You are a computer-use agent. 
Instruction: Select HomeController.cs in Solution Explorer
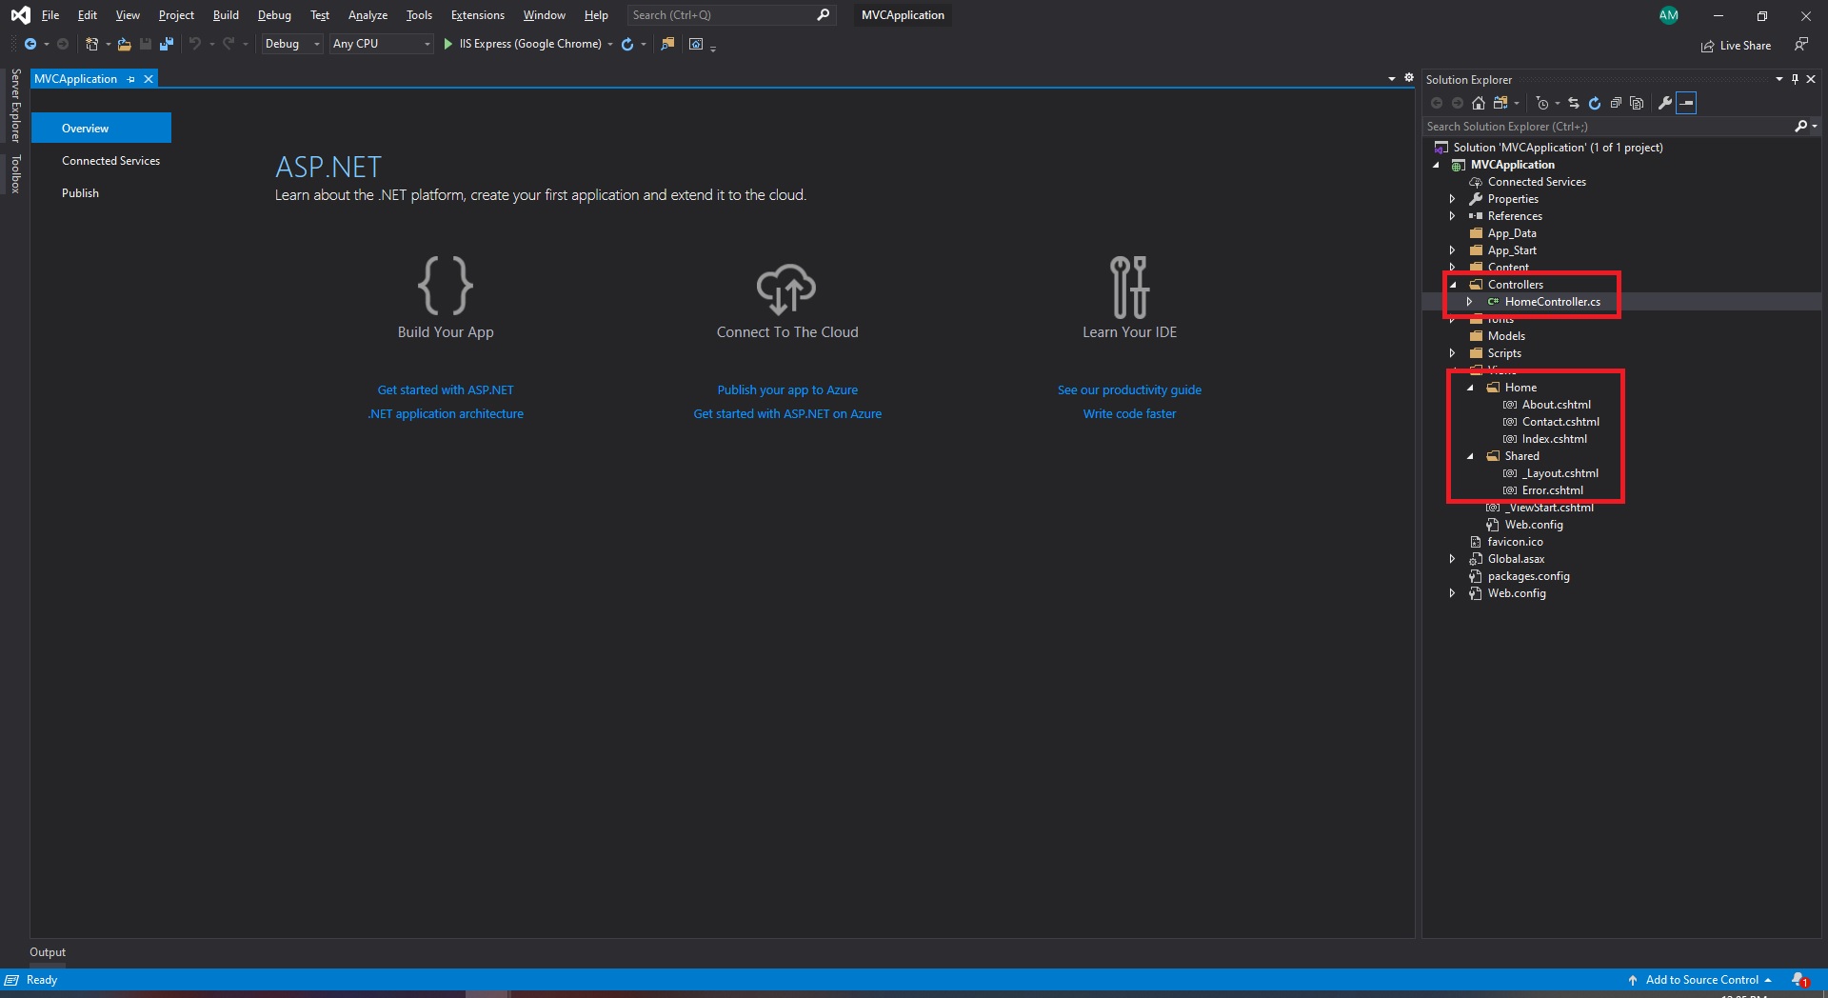pos(1552,302)
